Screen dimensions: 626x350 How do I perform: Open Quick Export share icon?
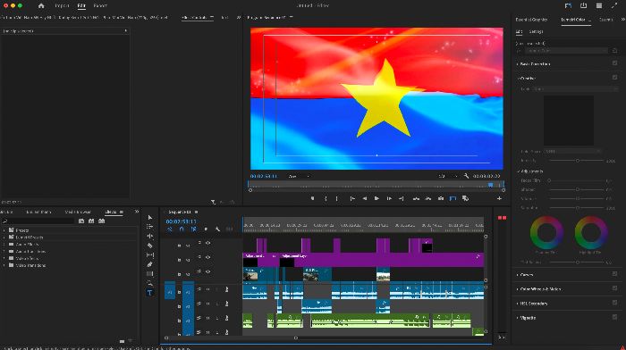click(583, 5)
